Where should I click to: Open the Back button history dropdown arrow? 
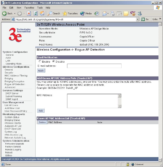pos(15,14)
